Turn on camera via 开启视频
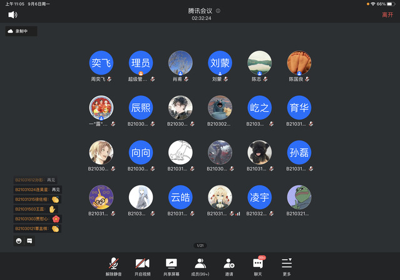 pos(142,266)
